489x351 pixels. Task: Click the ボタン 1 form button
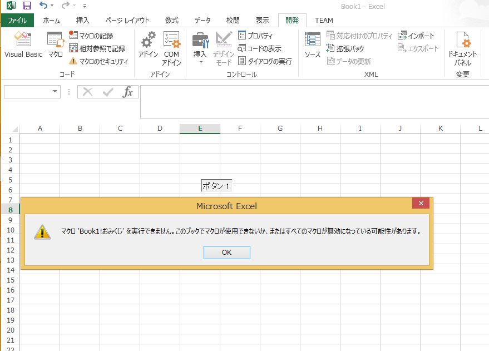[x=216, y=186]
